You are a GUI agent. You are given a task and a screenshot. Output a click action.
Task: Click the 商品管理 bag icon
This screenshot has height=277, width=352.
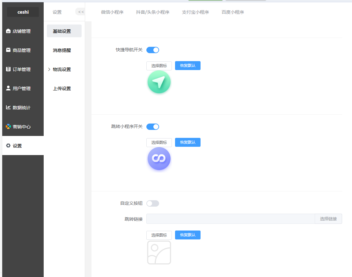tap(8, 50)
